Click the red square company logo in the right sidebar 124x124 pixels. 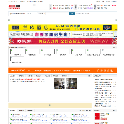click(x=97, y=116)
